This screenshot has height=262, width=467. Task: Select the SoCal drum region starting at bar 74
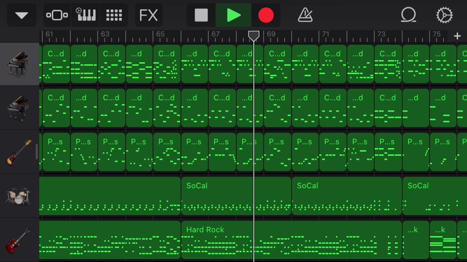[x=435, y=196]
